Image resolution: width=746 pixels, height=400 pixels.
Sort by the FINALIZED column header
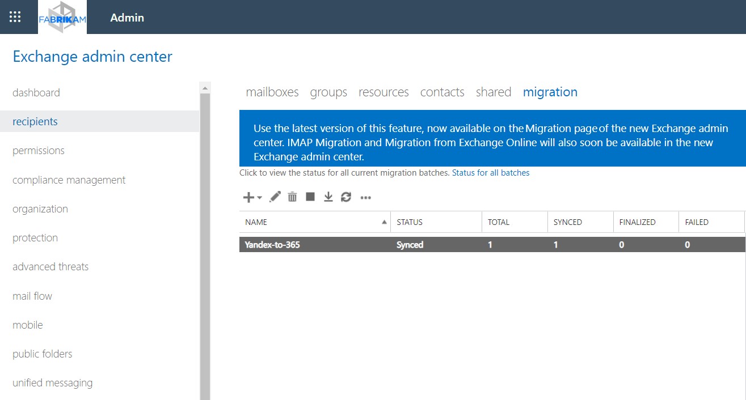coord(646,222)
